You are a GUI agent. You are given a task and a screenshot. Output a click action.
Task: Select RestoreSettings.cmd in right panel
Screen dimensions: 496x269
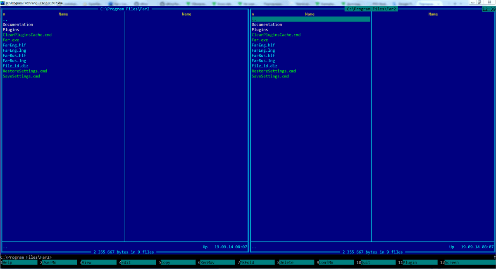(x=274, y=71)
